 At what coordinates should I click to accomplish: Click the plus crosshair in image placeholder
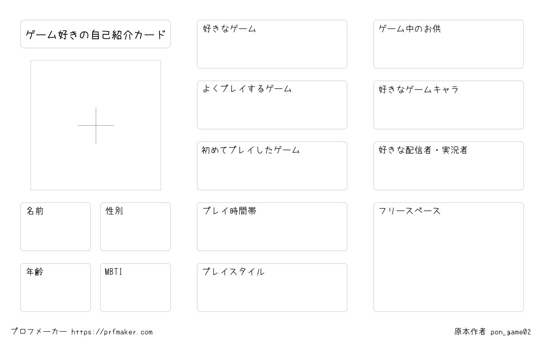[96, 125]
